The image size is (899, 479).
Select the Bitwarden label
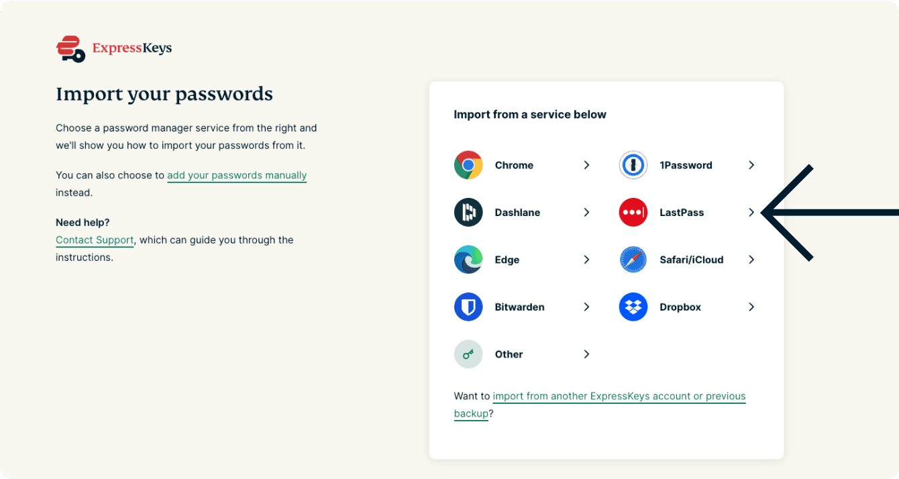[519, 307]
